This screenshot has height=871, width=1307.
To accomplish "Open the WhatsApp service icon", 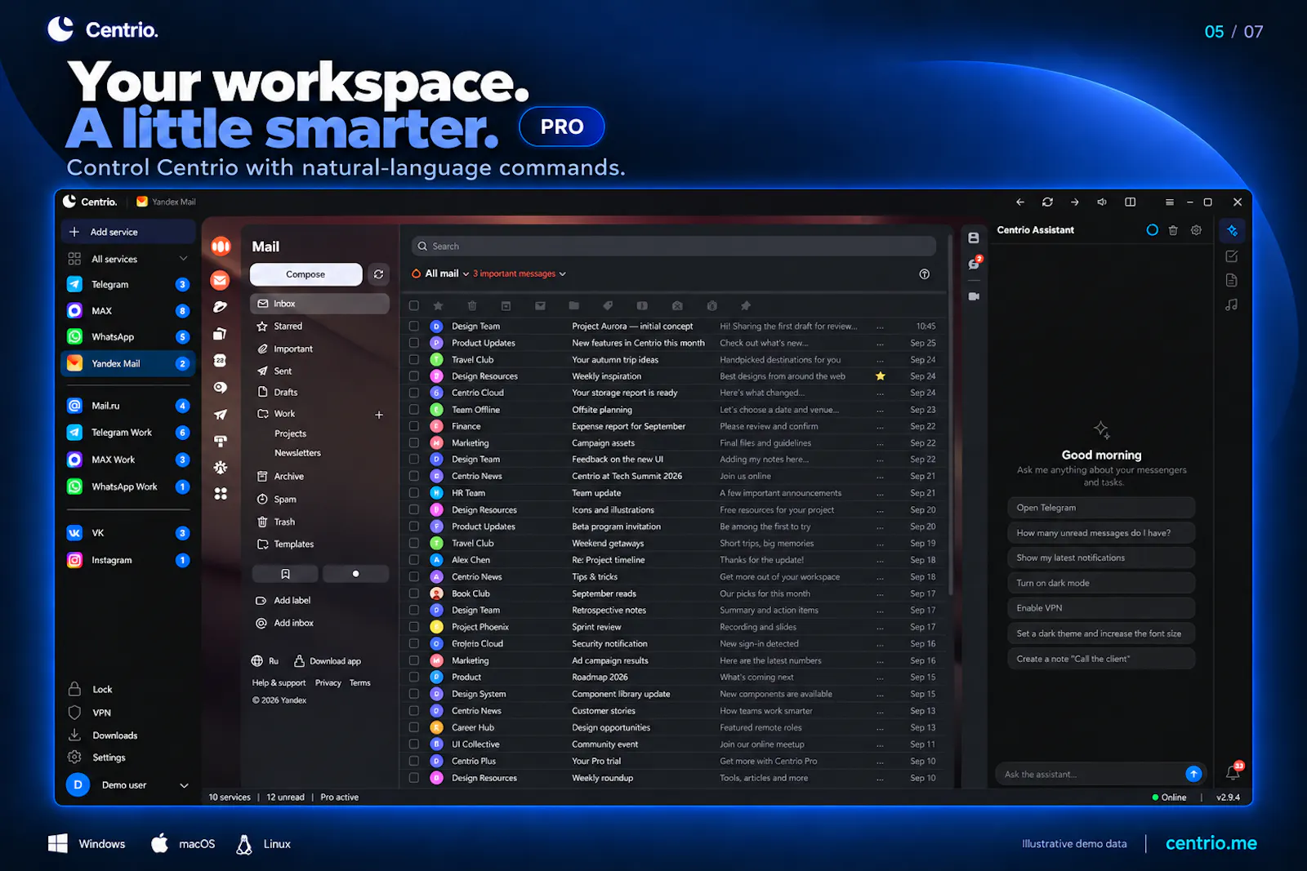I will coord(74,336).
